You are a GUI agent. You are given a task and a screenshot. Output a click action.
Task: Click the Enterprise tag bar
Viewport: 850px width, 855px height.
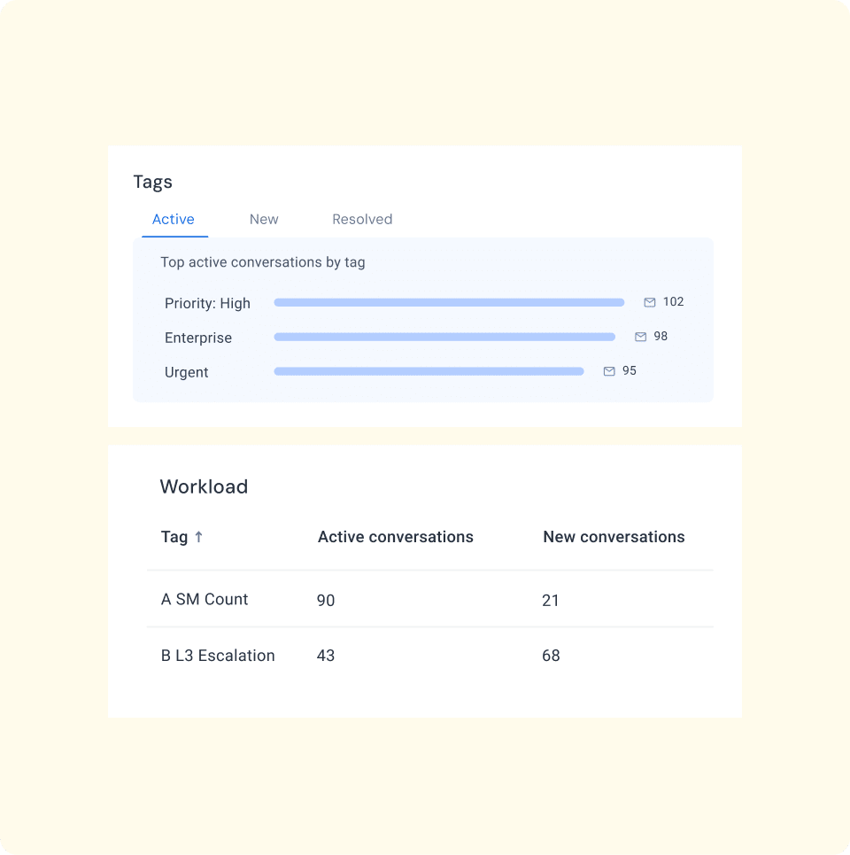[x=444, y=338]
